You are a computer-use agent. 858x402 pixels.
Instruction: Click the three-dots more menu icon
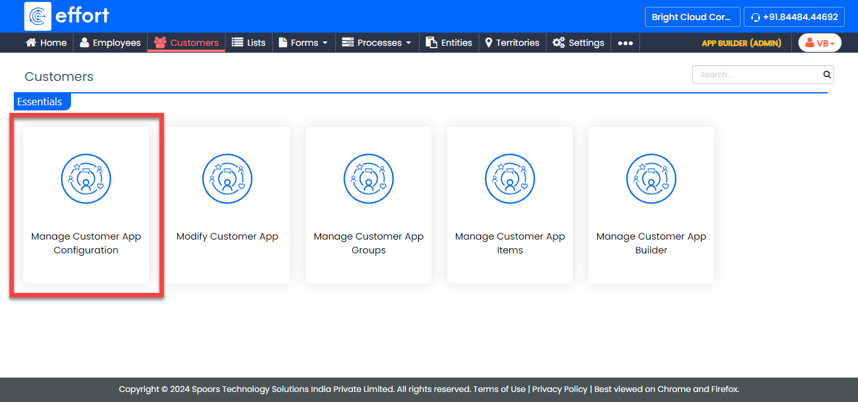click(x=625, y=43)
